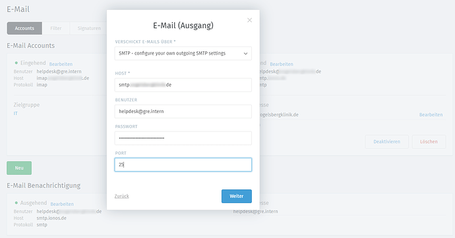Click the Löschen button
The height and width of the screenshot is (238, 455).
(429, 142)
